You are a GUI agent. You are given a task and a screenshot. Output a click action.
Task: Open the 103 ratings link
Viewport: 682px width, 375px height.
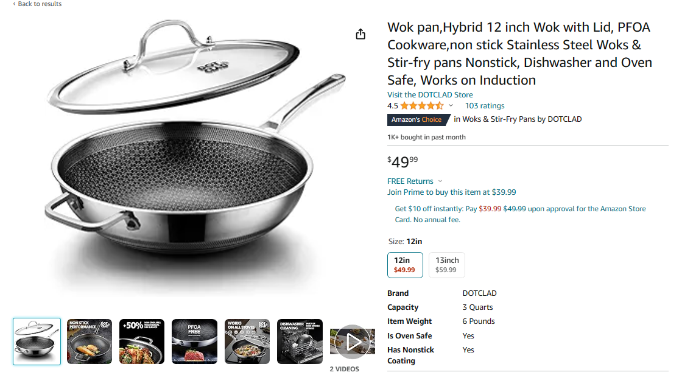click(485, 106)
